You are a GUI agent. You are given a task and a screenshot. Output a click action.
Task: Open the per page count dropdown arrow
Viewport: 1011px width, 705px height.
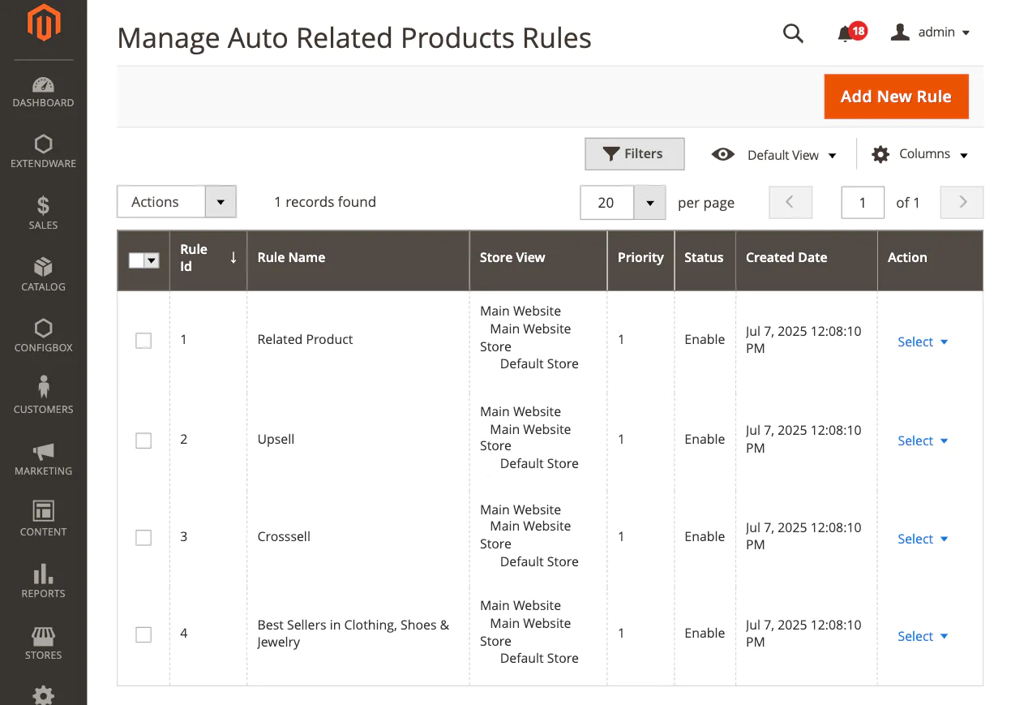click(649, 203)
